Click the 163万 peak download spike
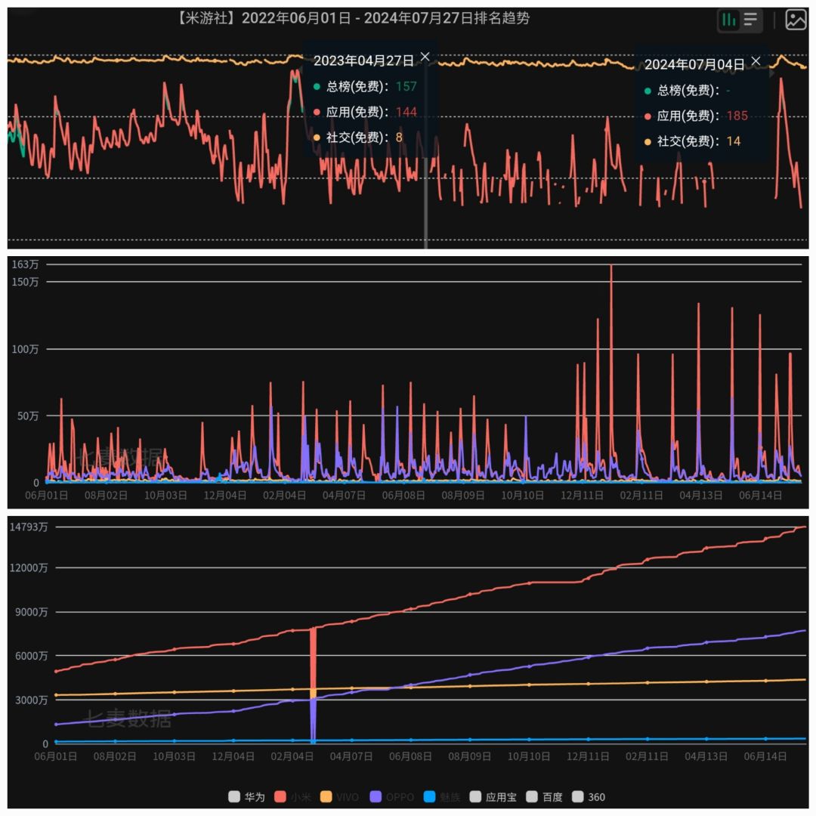The width and height of the screenshot is (816, 816). click(x=611, y=268)
